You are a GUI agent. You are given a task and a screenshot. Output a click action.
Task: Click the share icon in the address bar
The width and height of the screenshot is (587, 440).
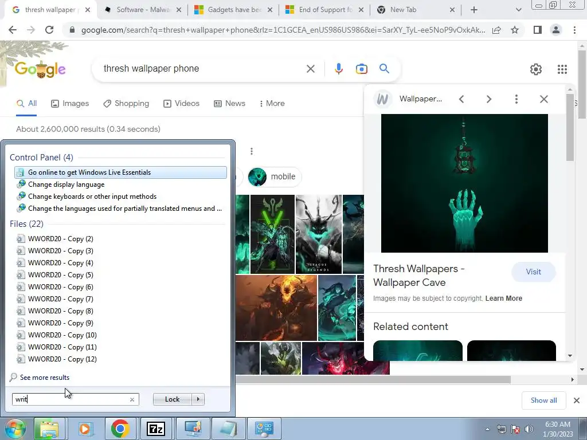click(496, 30)
